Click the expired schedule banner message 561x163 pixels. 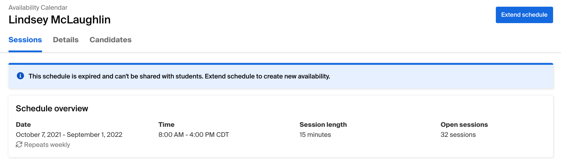(179, 76)
